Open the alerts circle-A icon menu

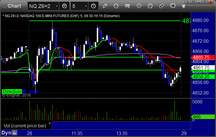[150, 6]
